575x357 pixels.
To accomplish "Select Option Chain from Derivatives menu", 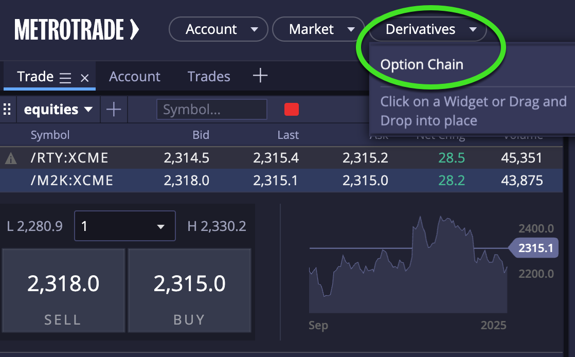I will [422, 65].
